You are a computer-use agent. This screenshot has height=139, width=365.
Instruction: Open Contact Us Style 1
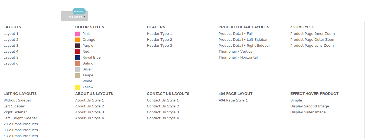[163, 100]
